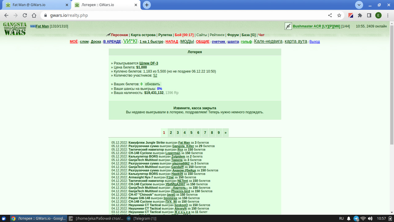Click the Wi-Fi network tray icon

tap(363, 218)
